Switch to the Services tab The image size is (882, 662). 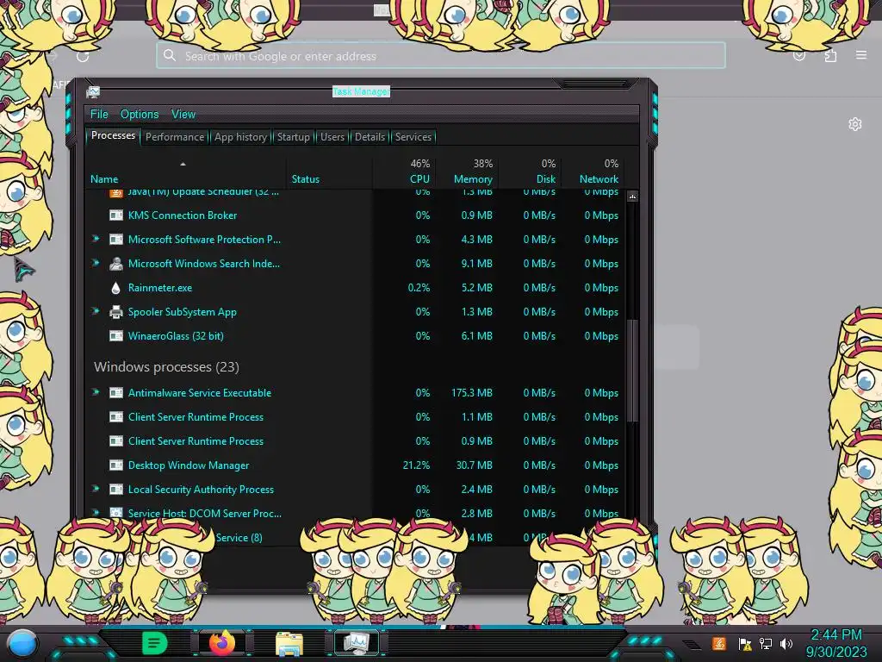pos(413,137)
